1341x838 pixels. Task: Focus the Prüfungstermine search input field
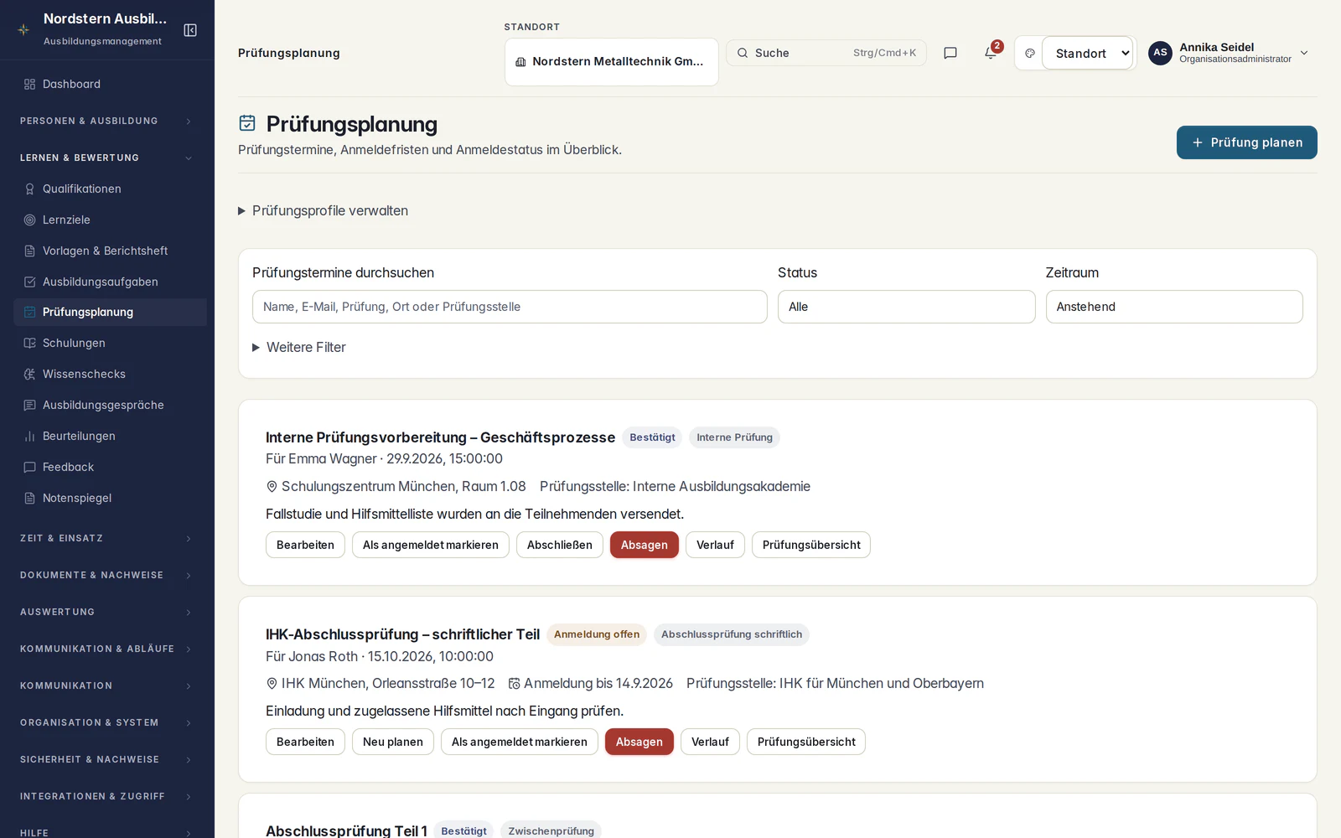coord(510,307)
